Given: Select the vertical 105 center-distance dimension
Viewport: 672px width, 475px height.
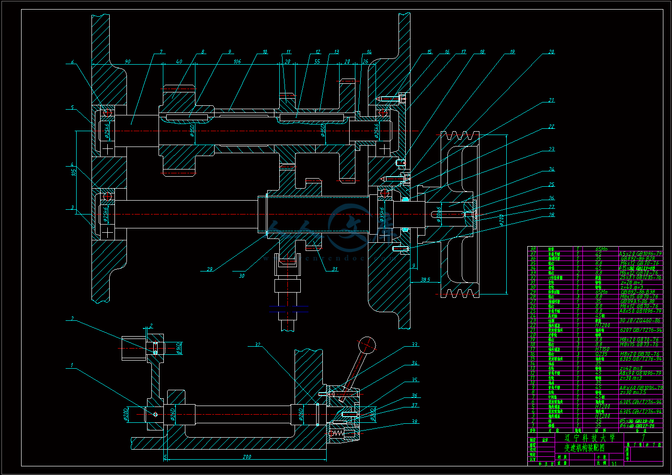Looking at the screenshot, I should coord(74,172).
